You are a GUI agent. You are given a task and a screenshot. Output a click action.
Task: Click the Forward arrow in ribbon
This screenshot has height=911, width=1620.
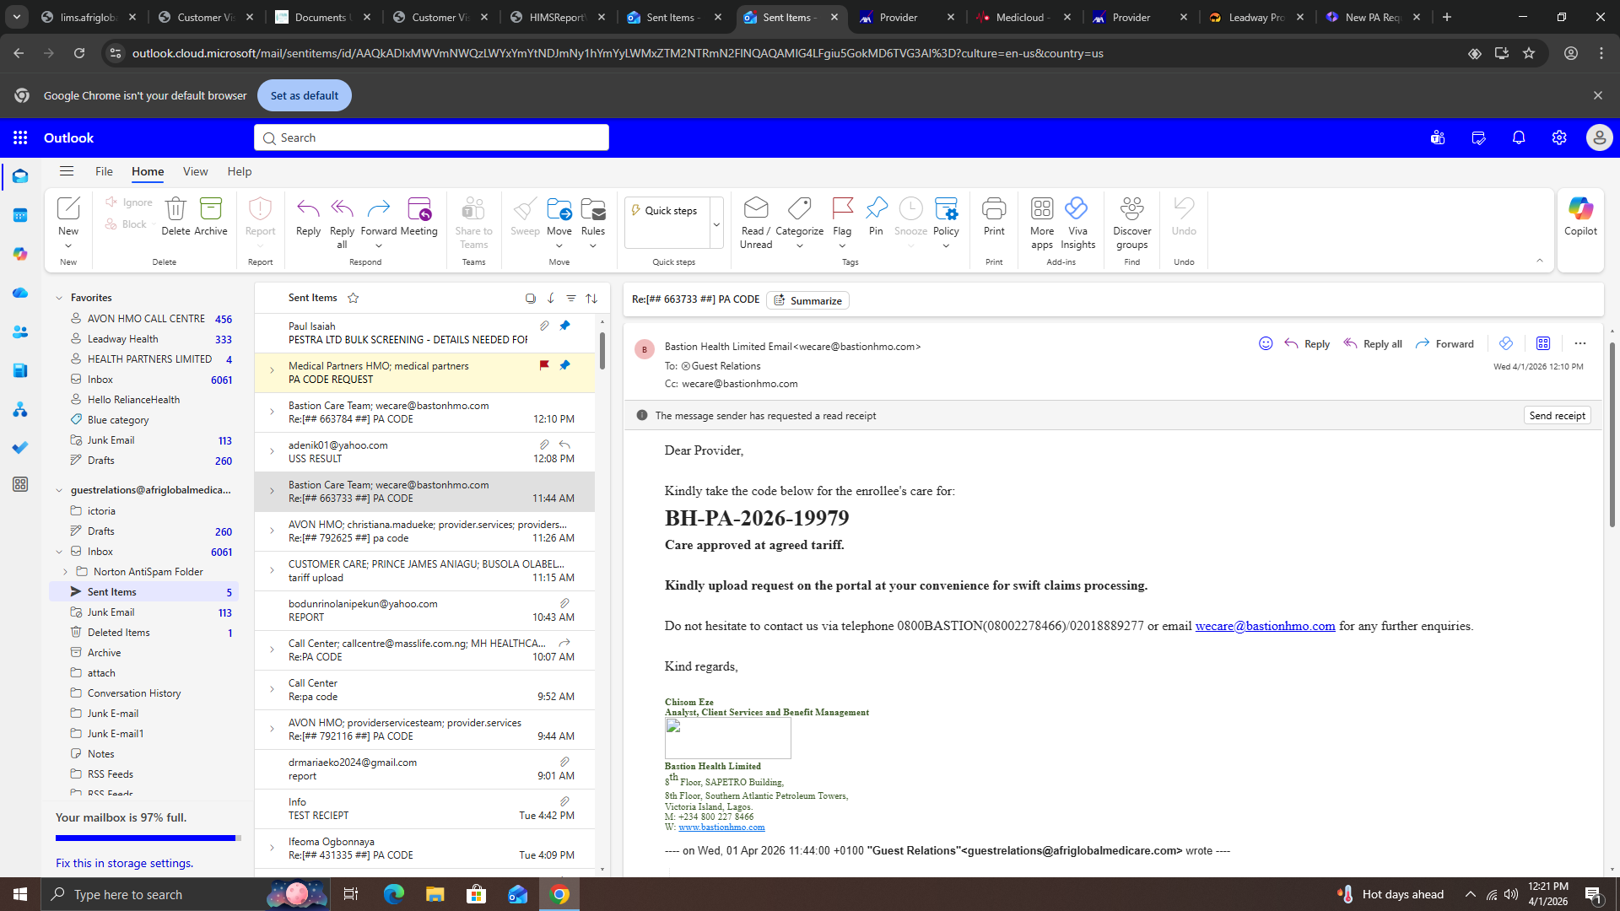[x=378, y=208]
